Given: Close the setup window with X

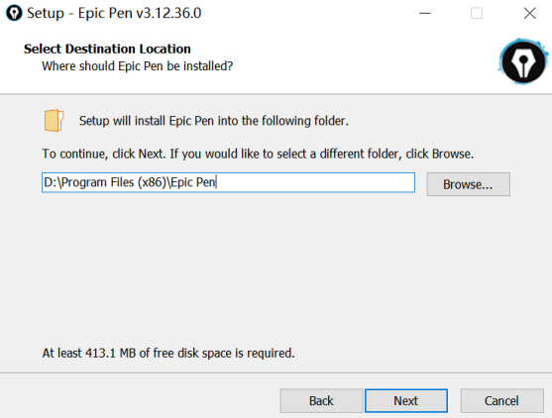Looking at the screenshot, I should point(529,13).
